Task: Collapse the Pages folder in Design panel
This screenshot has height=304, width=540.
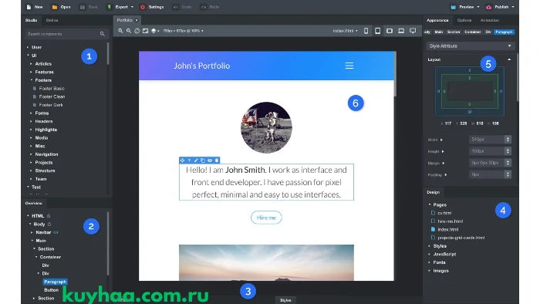Action: 430,204
